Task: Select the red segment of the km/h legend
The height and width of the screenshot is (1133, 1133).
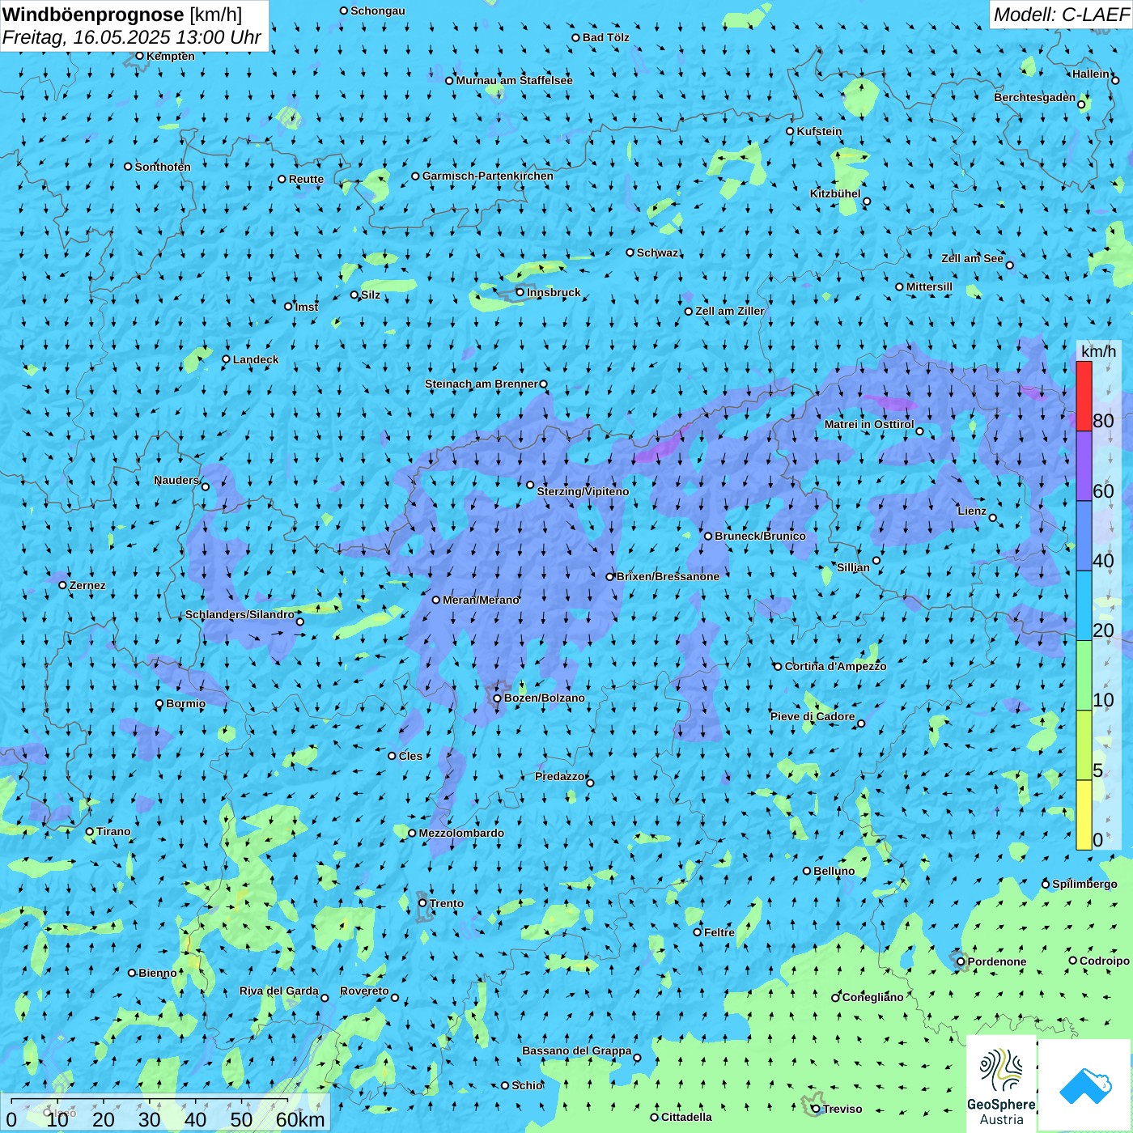Action: (1084, 396)
